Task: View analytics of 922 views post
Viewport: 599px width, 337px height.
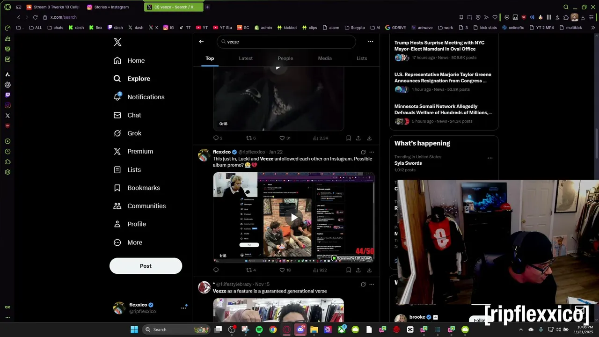Action: [x=320, y=270]
